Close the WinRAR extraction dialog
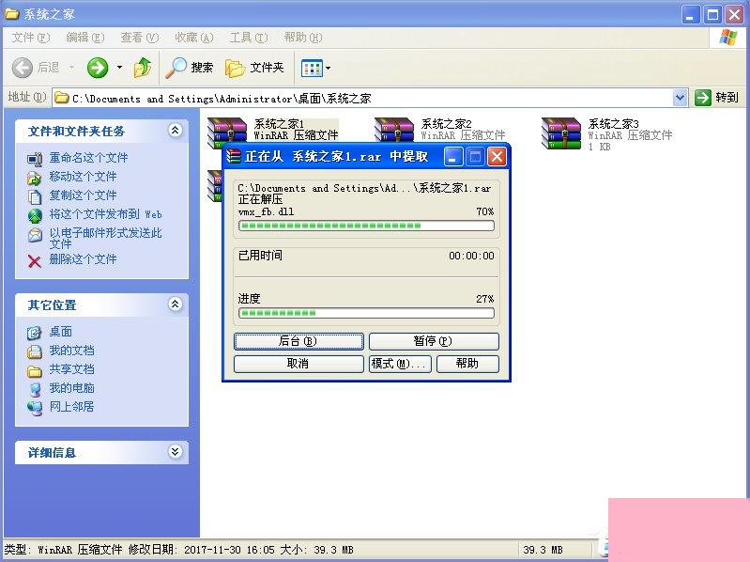The height and width of the screenshot is (562, 750). click(497, 157)
